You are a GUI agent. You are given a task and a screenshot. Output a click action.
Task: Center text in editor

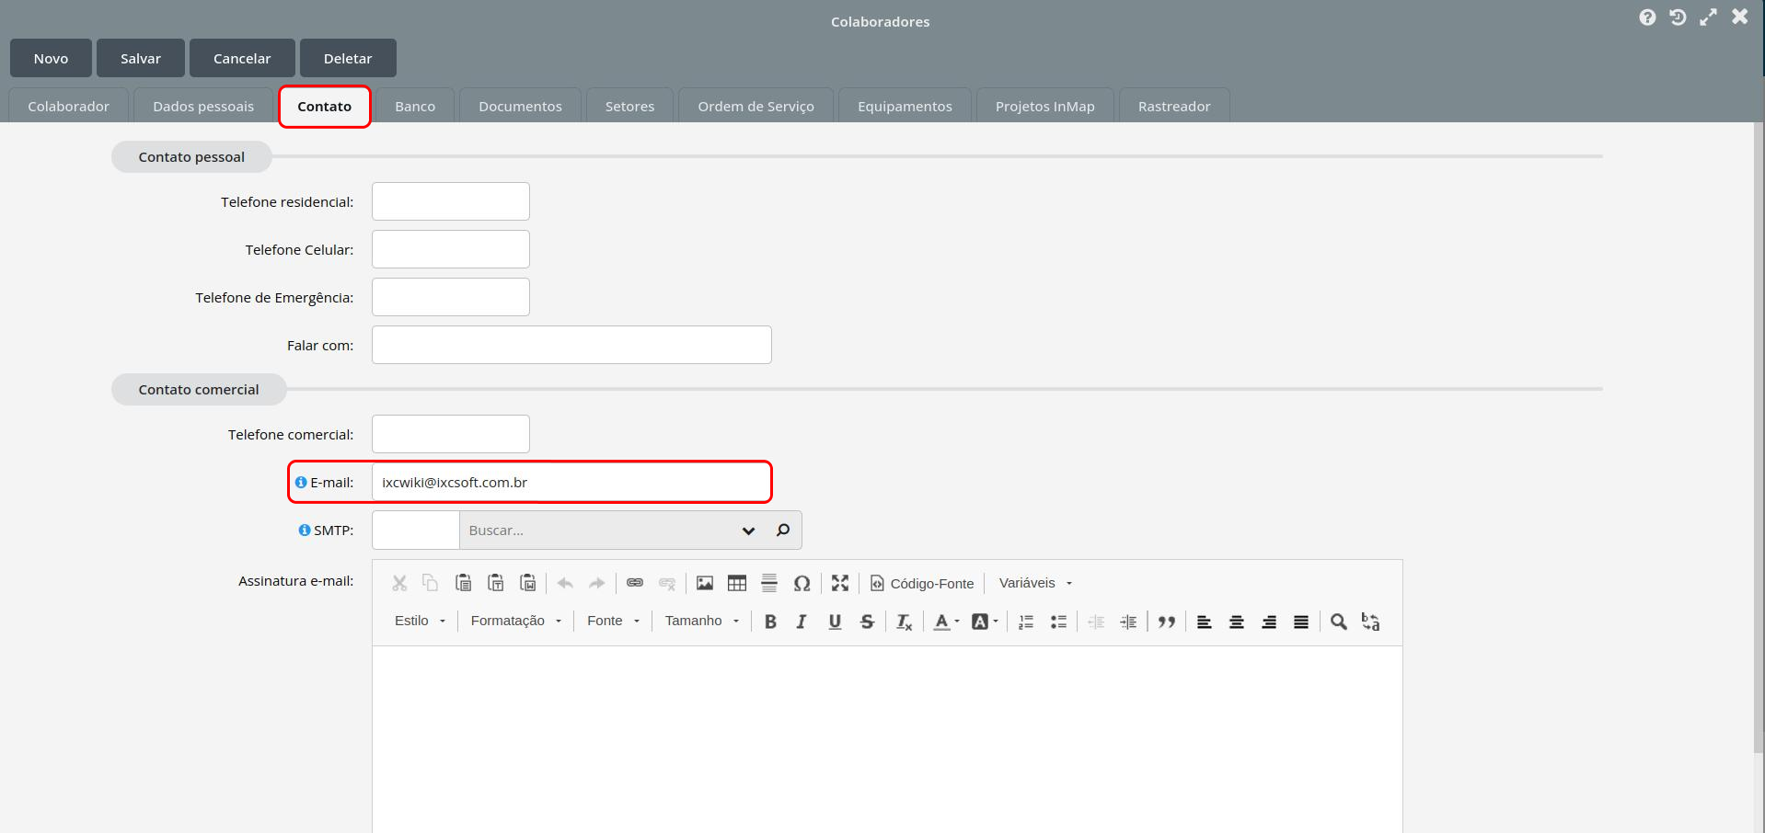tap(1237, 622)
